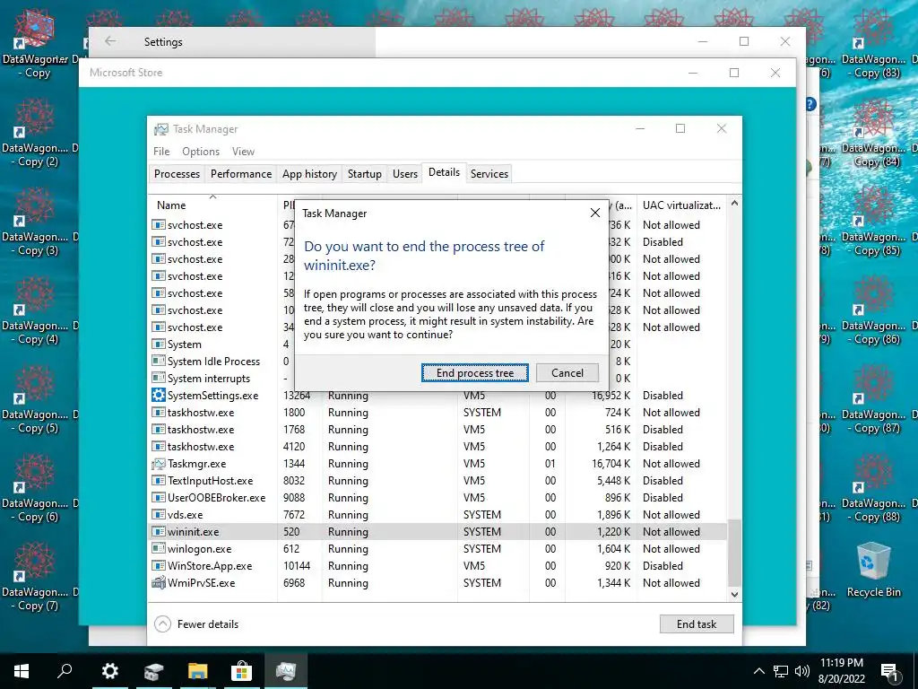Open the network tray icon
Image resolution: width=918 pixels, height=689 pixels.
pos(781,671)
